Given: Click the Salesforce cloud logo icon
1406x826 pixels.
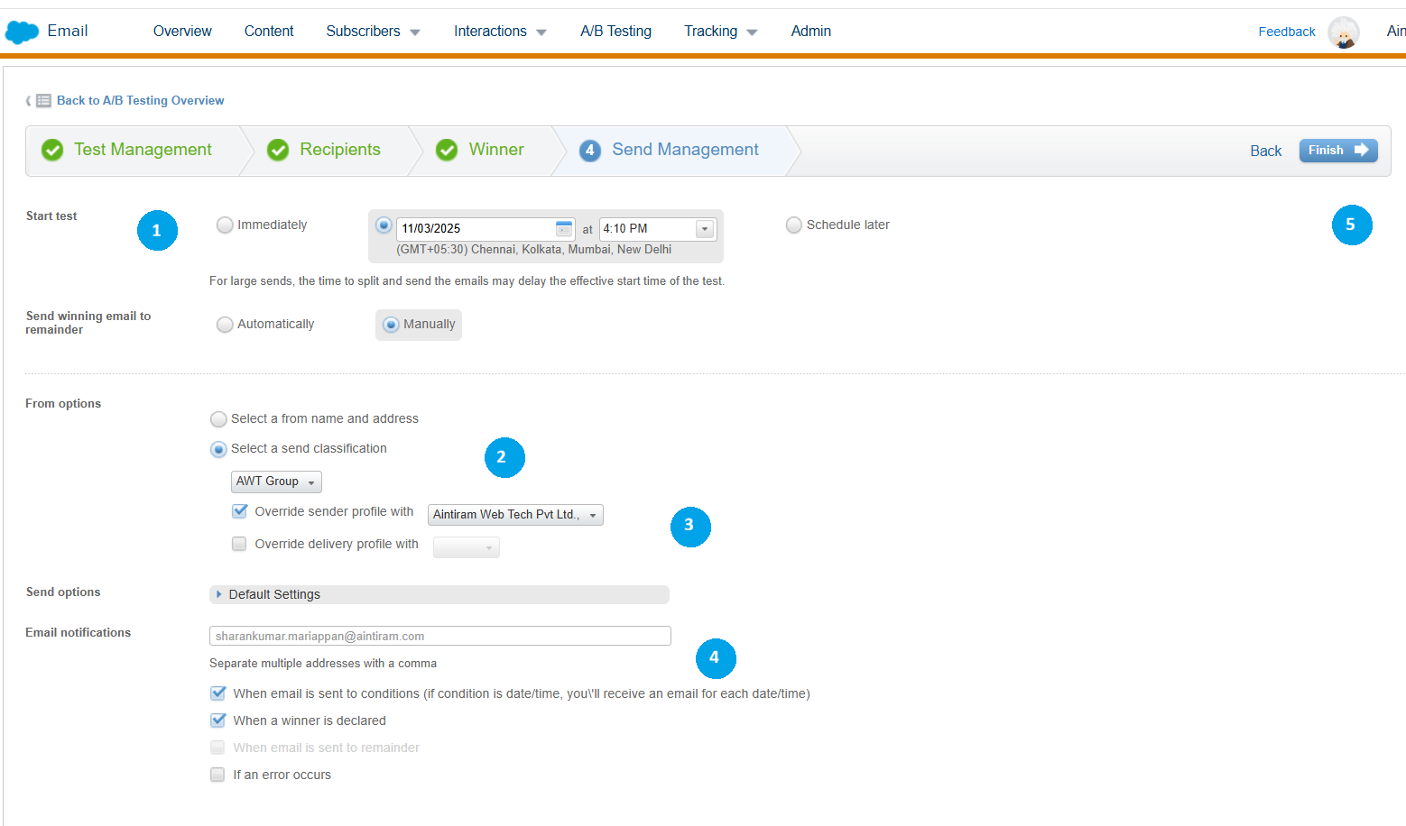Looking at the screenshot, I should (22, 32).
